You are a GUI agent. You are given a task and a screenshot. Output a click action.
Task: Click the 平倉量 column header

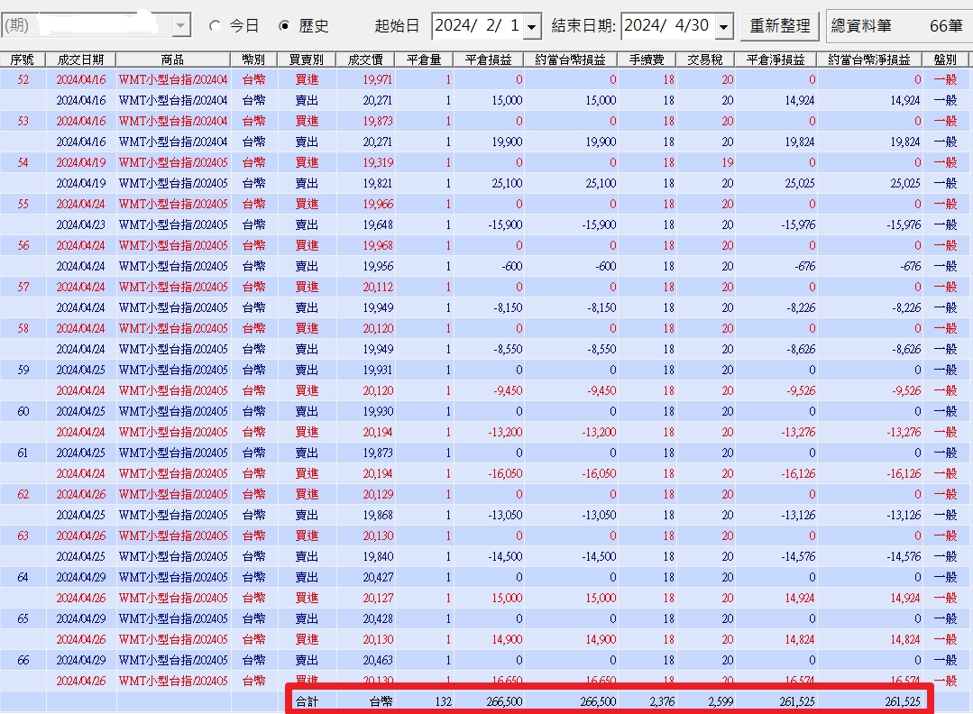(424, 59)
